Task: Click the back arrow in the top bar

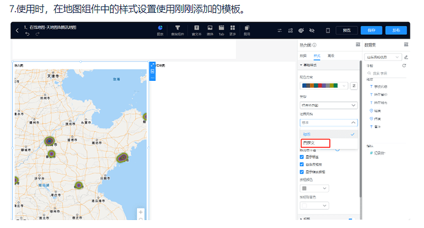Action: [x=17, y=31]
